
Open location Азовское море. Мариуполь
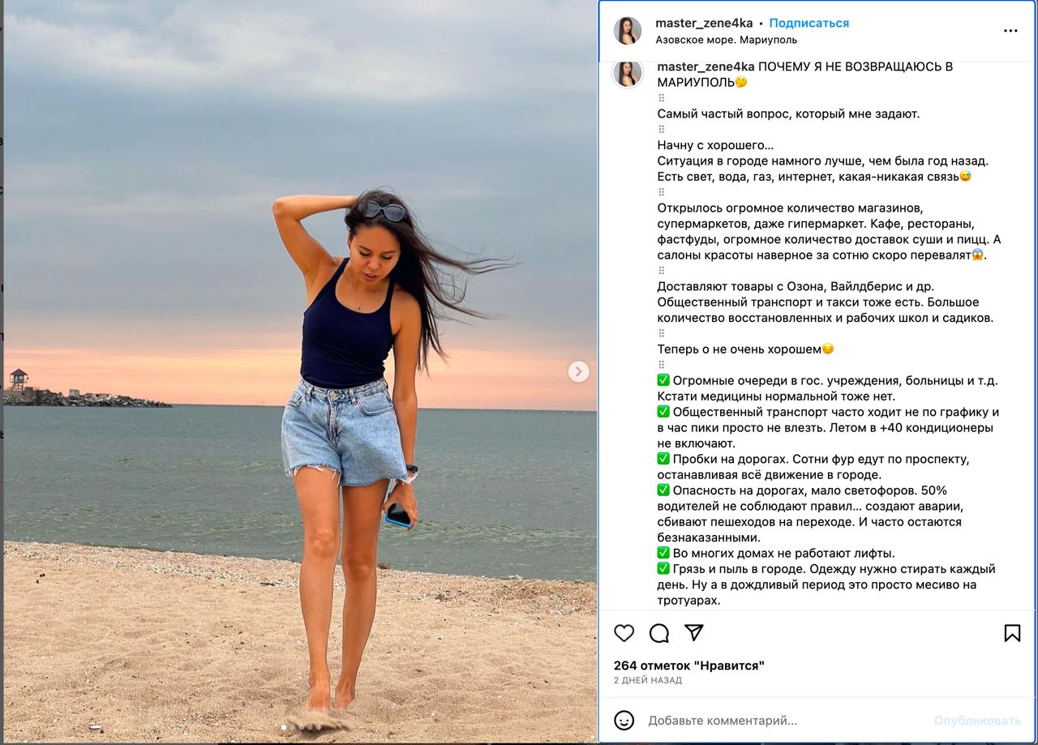(x=726, y=40)
